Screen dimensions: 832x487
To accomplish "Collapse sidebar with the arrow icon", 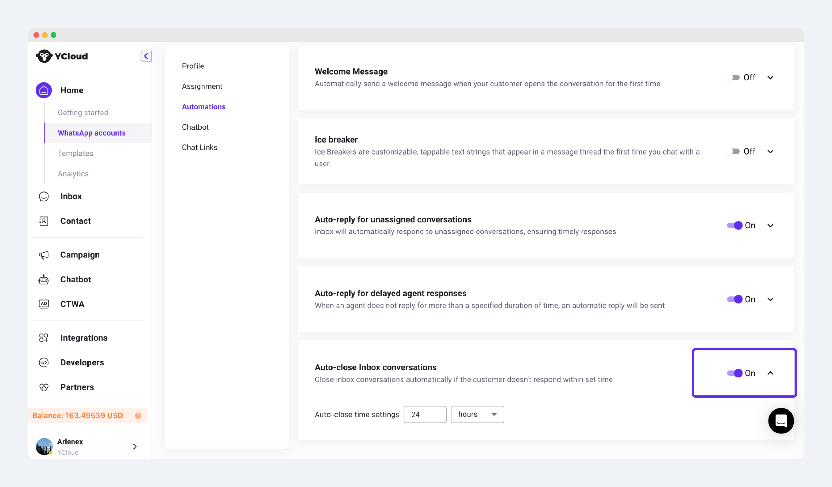I will coord(146,56).
